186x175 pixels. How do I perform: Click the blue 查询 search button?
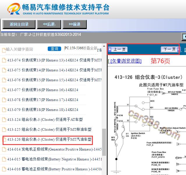(x=54, y=49)
